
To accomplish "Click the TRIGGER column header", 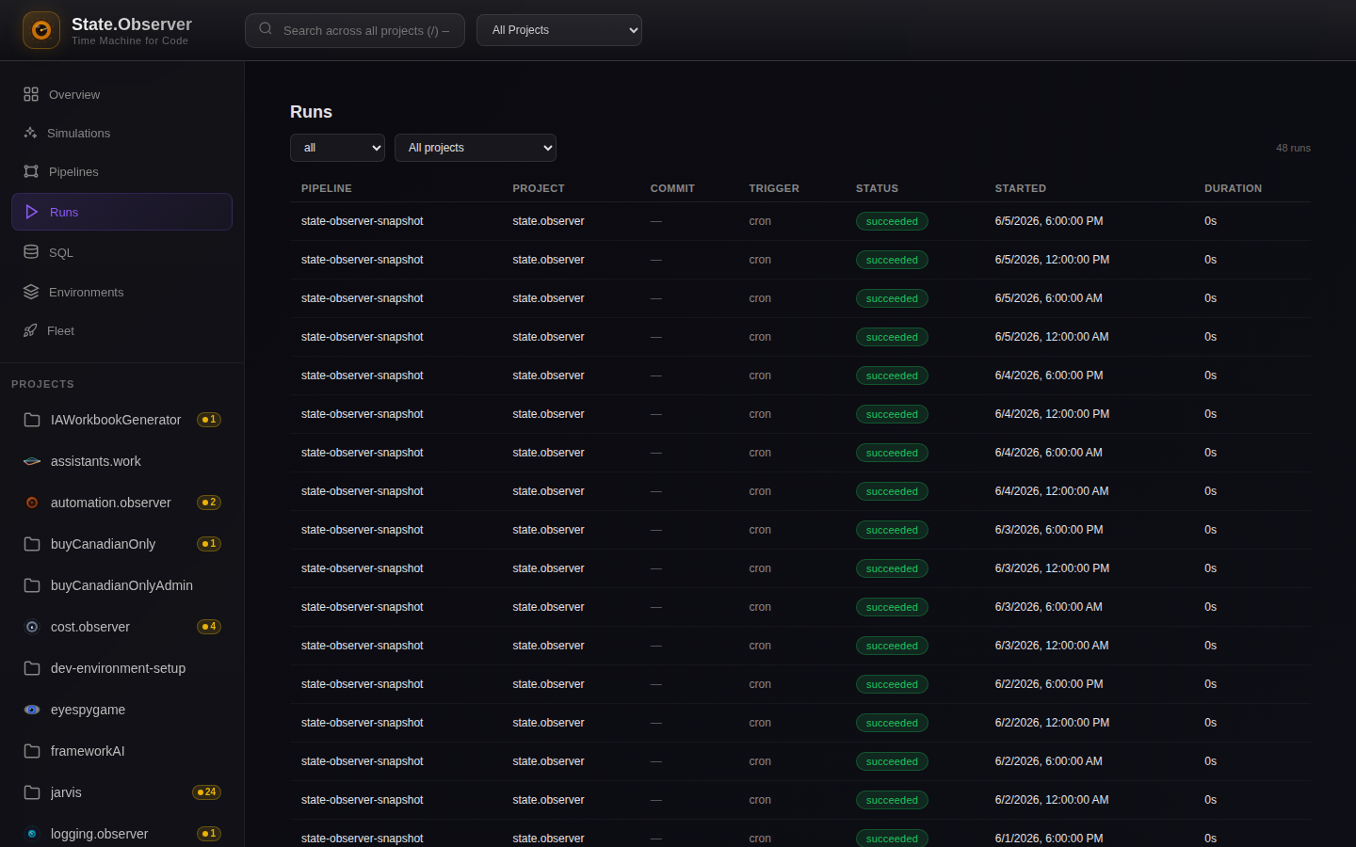I will click(774, 188).
